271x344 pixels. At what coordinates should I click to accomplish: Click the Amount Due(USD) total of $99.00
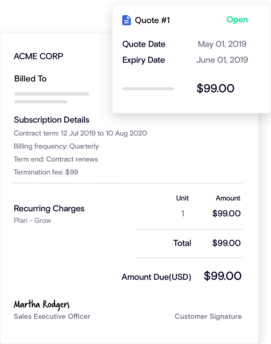(222, 276)
